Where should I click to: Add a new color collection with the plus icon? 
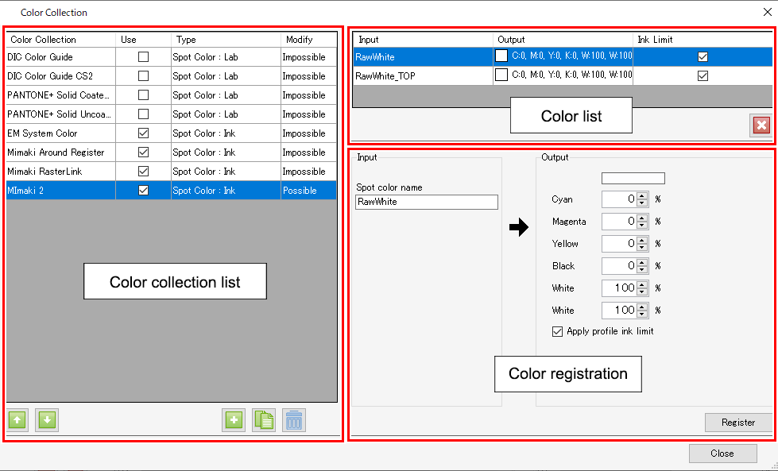tap(234, 420)
